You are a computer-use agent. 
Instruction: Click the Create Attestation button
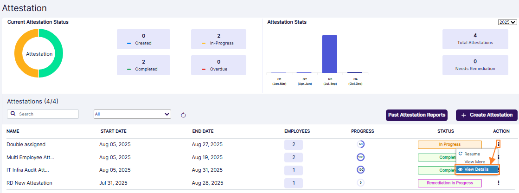(x=487, y=115)
